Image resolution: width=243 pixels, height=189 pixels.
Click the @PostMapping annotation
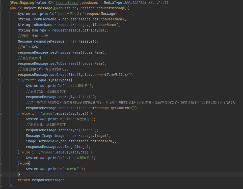[x=22, y=3]
